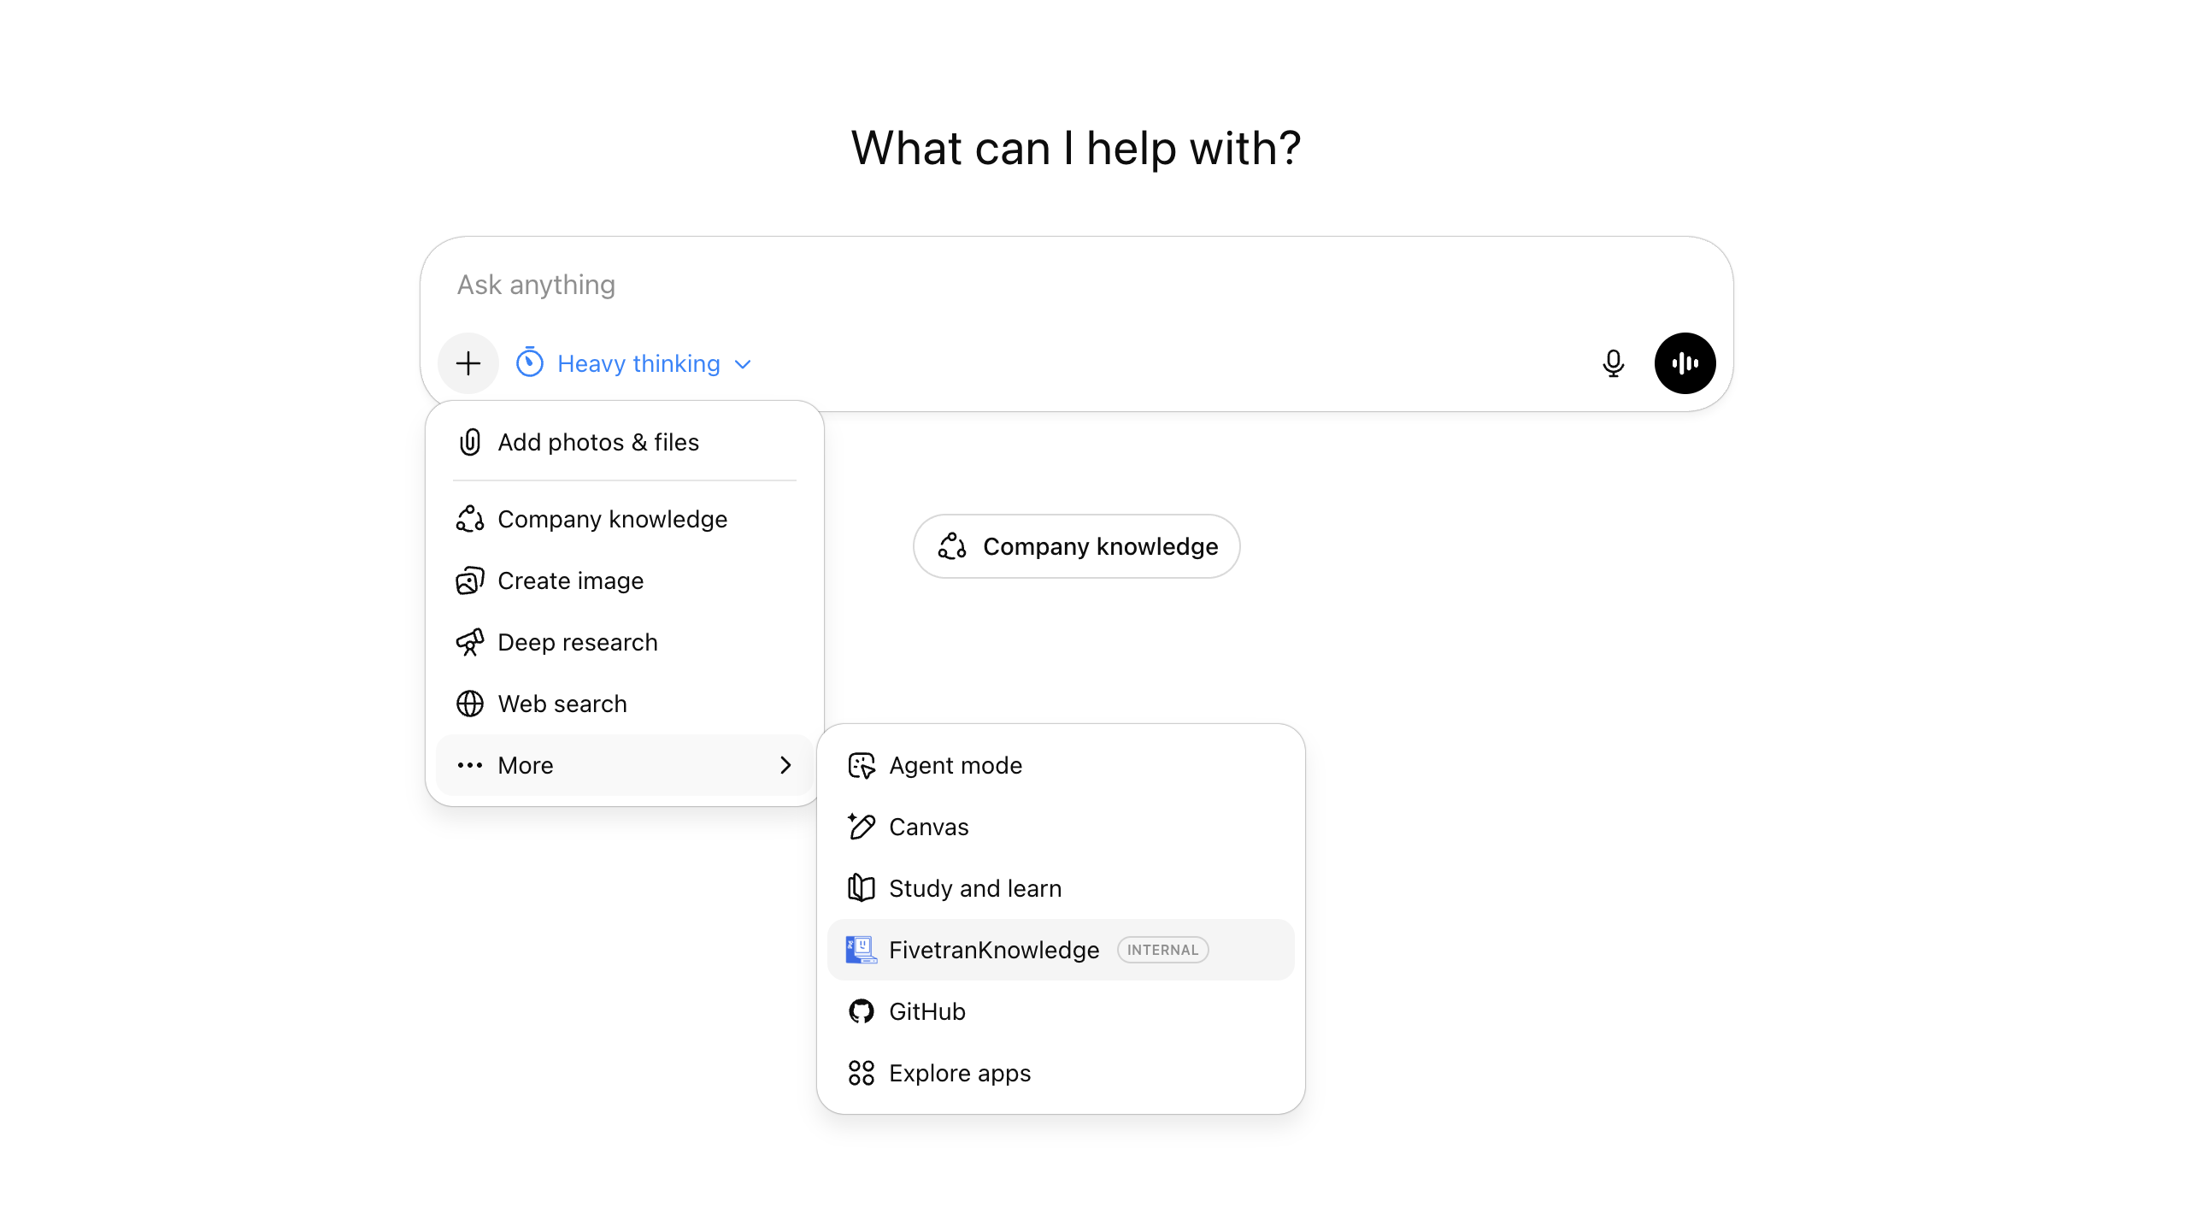2188x1231 pixels.
Task: Select Create image from the menu
Action: click(570, 580)
